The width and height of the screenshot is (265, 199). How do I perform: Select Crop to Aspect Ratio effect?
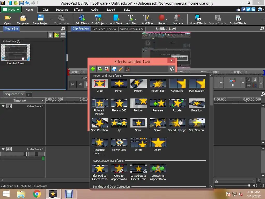[x=119, y=172]
